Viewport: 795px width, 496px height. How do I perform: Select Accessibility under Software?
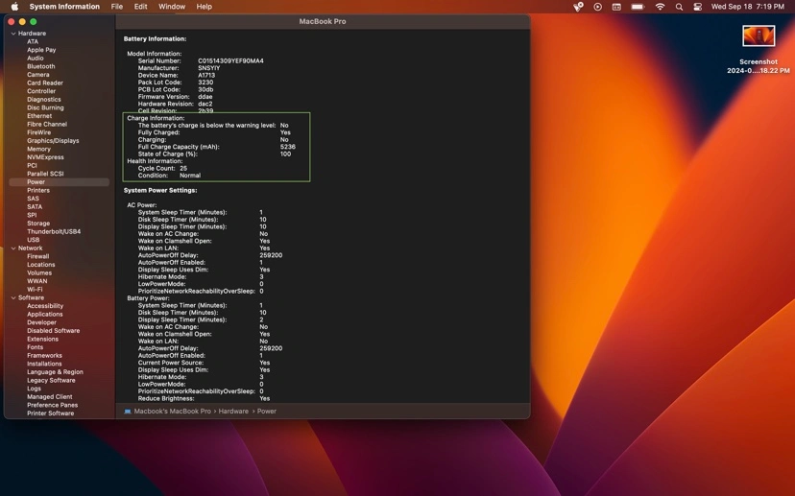[45, 306]
